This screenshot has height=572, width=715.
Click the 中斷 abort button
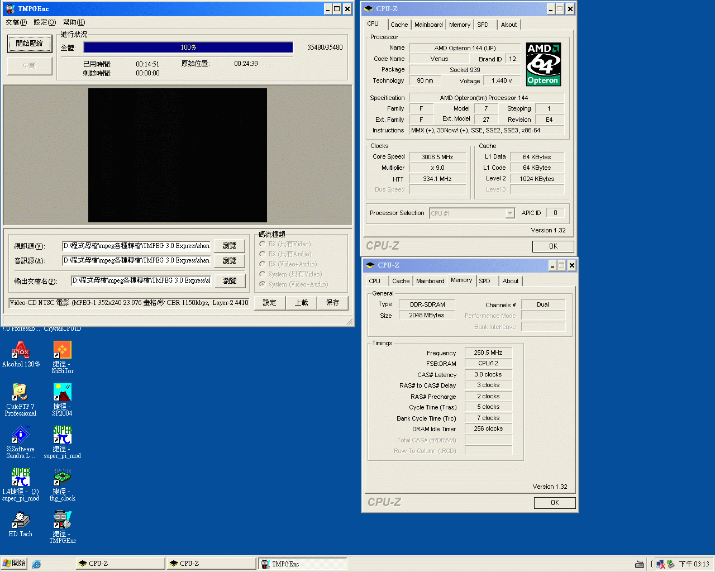point(30,66)
